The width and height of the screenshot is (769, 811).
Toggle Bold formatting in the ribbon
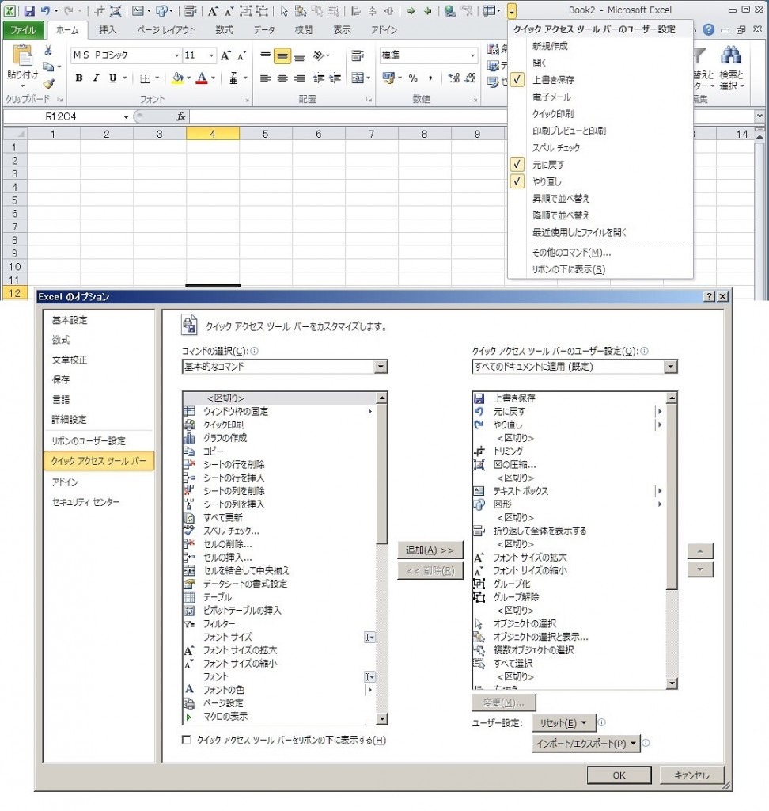(79, 78)
